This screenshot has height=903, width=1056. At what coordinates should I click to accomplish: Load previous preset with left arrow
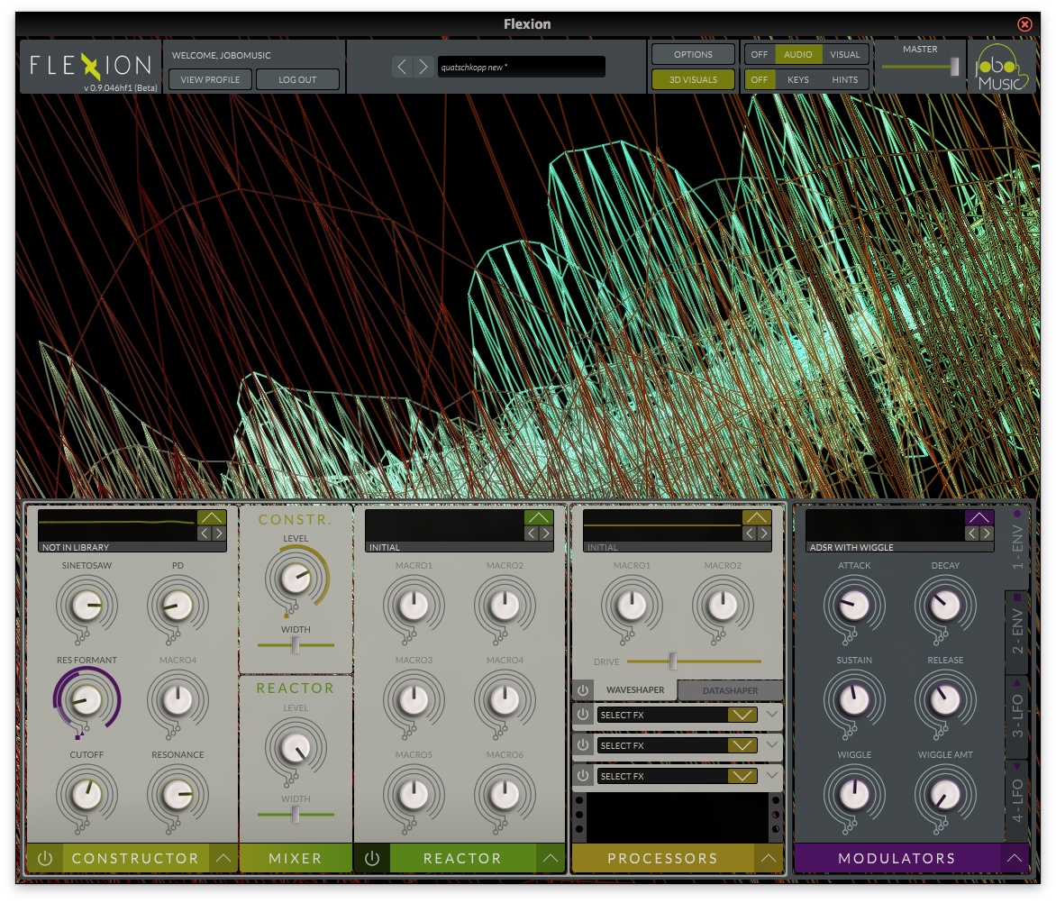click(402, 67)
